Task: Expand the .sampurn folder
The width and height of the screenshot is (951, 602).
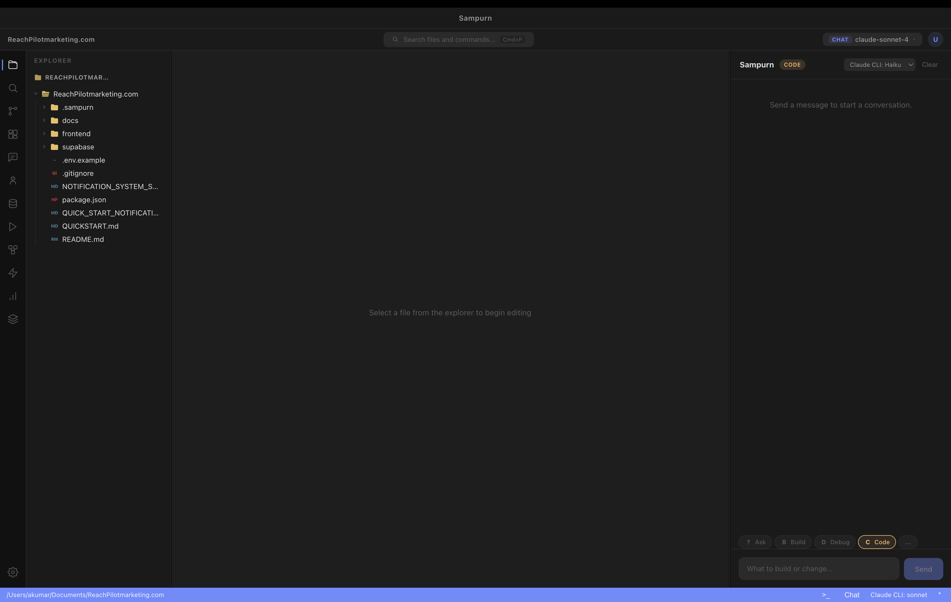Action: tap(44, 107)
